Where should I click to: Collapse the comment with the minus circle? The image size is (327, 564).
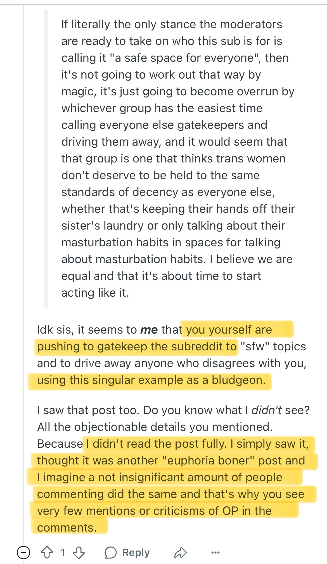click(x=23, y=553)
